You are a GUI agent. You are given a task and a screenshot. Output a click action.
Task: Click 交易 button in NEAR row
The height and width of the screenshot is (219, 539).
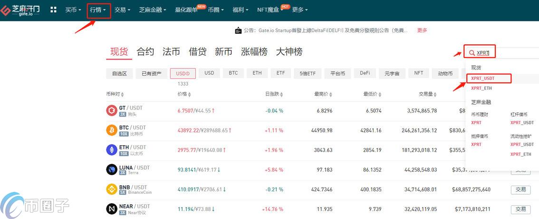coord(520,209)
